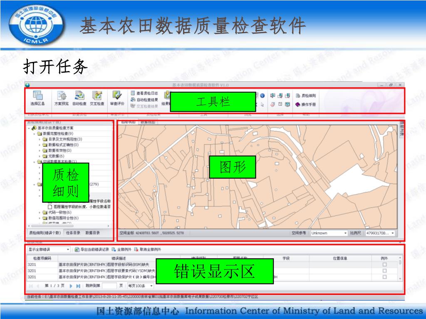
Task: Go to next page of error list
Action: coord(71,286)
